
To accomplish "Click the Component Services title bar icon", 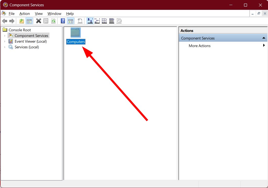I will tap(6, 5).
